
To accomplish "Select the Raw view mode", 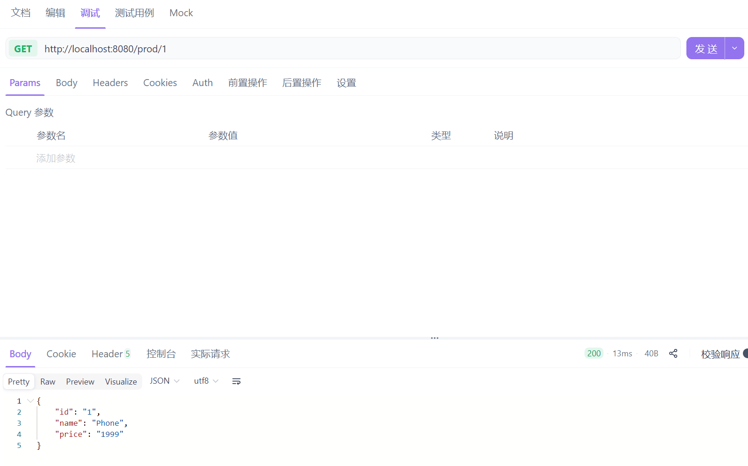I will pos(48,381).
